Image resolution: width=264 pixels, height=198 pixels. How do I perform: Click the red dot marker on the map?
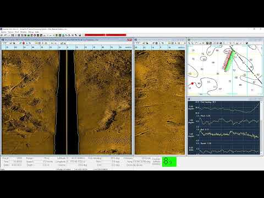193,84
